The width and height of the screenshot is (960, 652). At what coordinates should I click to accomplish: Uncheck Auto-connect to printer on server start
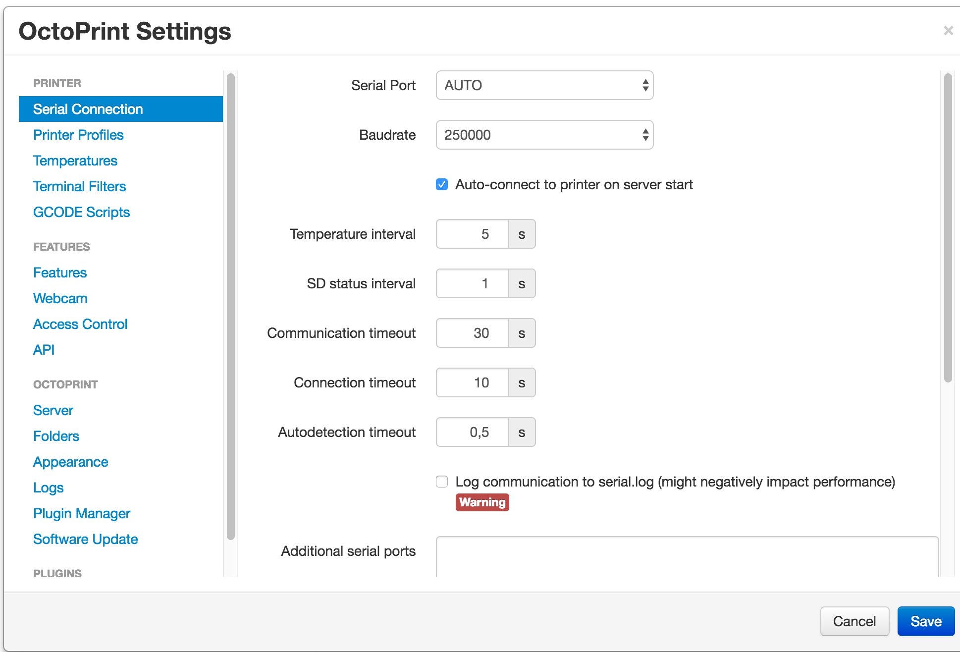click(x=442, y=184)
